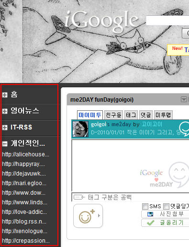Toggle the 댓글달기 checkbox
The height and width of the screenshot is (247, 189).
pos(166,206)
